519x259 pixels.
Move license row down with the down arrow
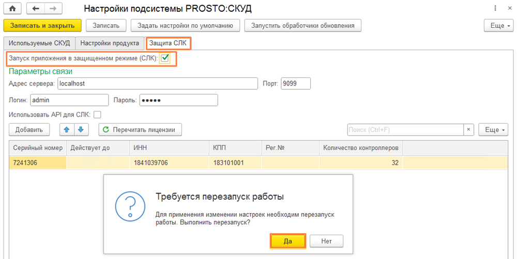tap(81, 129)
